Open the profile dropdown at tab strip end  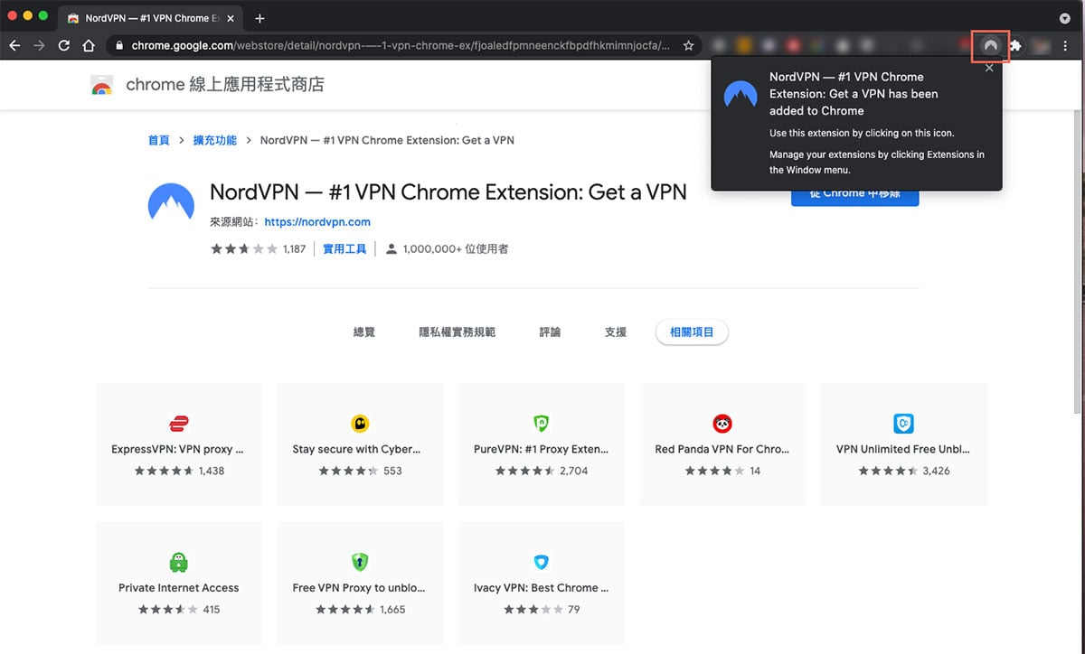(x=1064, y=18)
